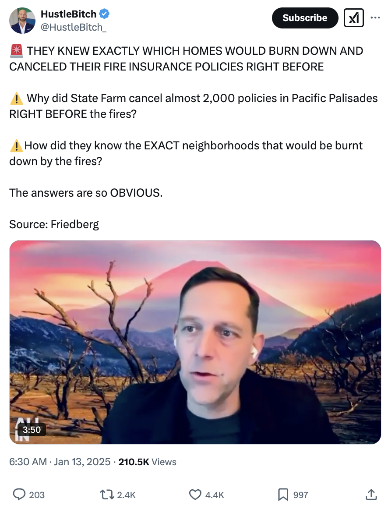
Task: Click the 4.4K likes count
Action: [x=215, y=495]
